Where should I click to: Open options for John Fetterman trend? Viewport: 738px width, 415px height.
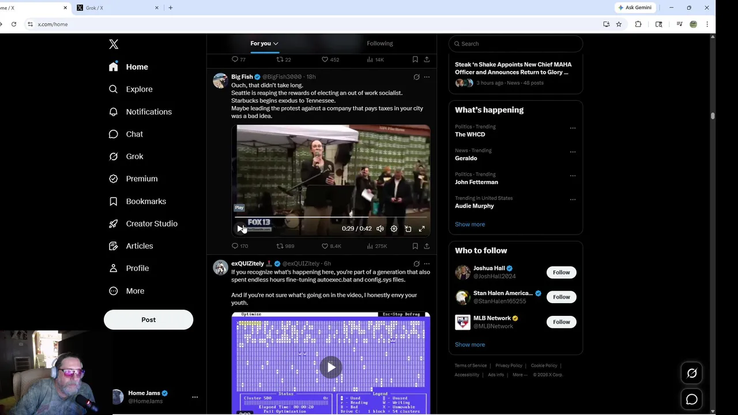coord(573,175)
